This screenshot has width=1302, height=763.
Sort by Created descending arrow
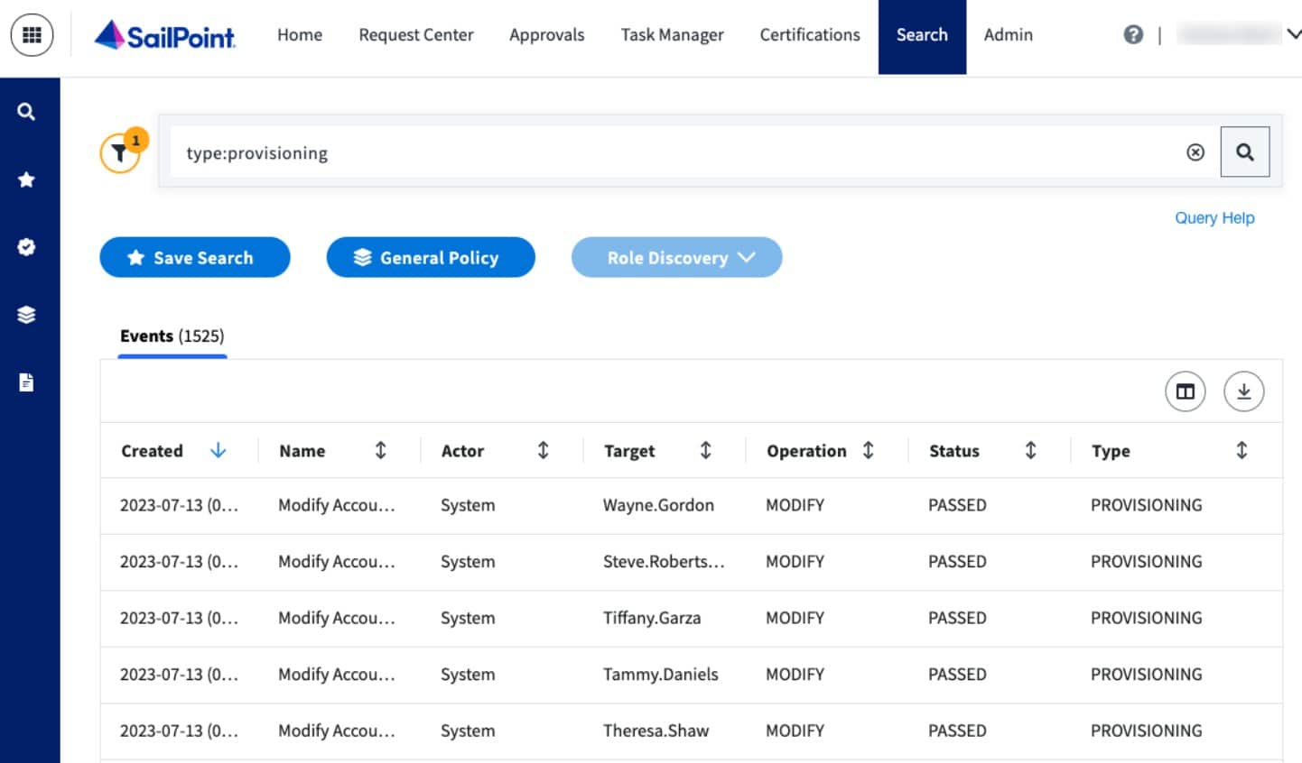219,450
